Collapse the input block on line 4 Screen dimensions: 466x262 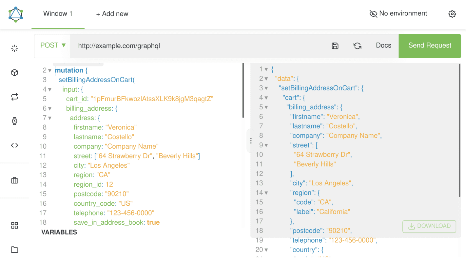pos(50,89)
